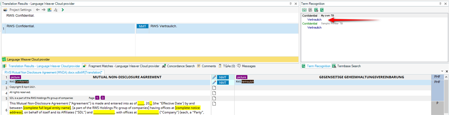The width and height of the screenshot is (449, 115).
Task: Click the fourth icon in Term Recognition toolbar
Action: click(x=322, y=10)
